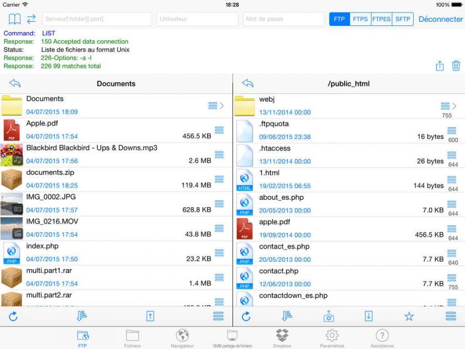Open the bookmarks book icon

(x=15, y=19)
